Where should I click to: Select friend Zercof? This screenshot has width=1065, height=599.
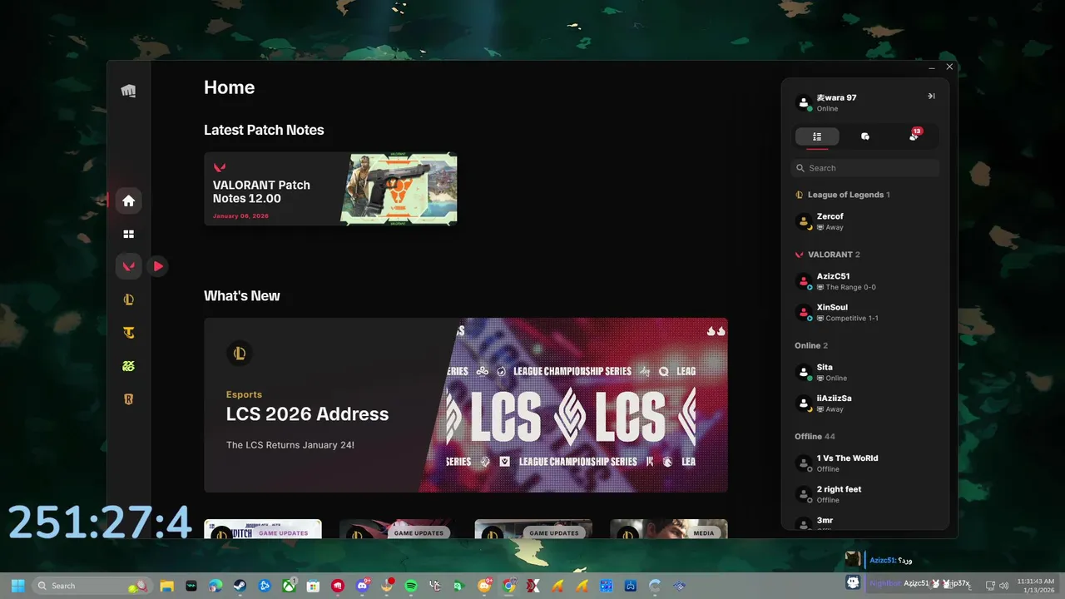click(x=865, y=221)
